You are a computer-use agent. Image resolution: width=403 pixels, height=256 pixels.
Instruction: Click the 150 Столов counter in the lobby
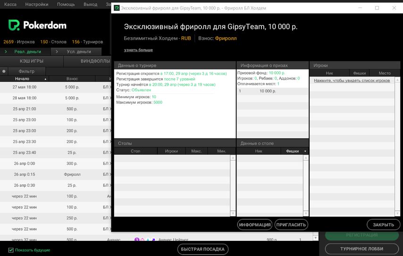53,42
